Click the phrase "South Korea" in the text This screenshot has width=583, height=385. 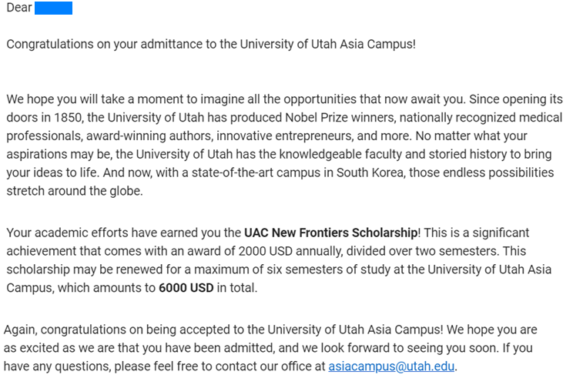point(370,172)
